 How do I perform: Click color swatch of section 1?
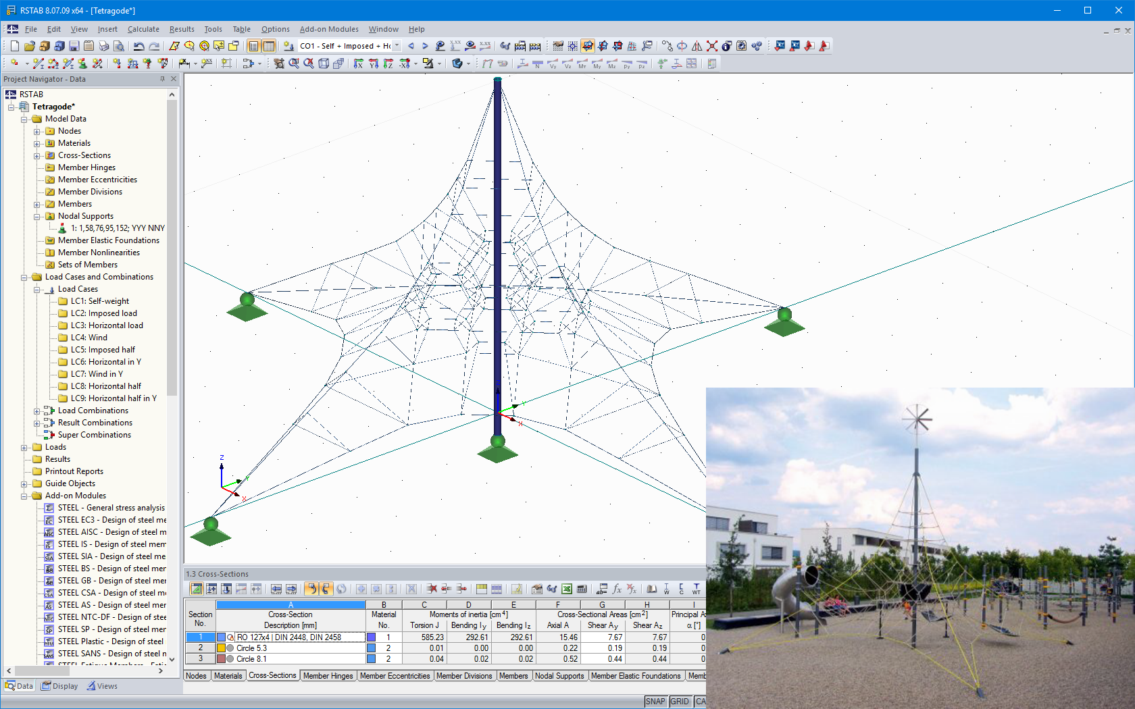point(221,637)
